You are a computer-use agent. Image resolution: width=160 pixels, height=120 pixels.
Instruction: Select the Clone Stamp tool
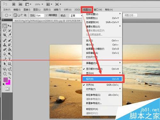tap(5, 45)
